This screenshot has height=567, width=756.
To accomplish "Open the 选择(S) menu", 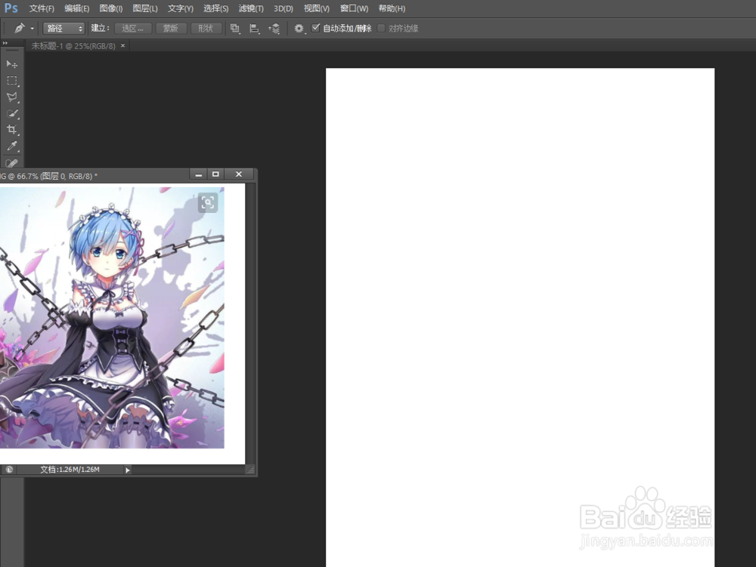I will click(215, 8).
